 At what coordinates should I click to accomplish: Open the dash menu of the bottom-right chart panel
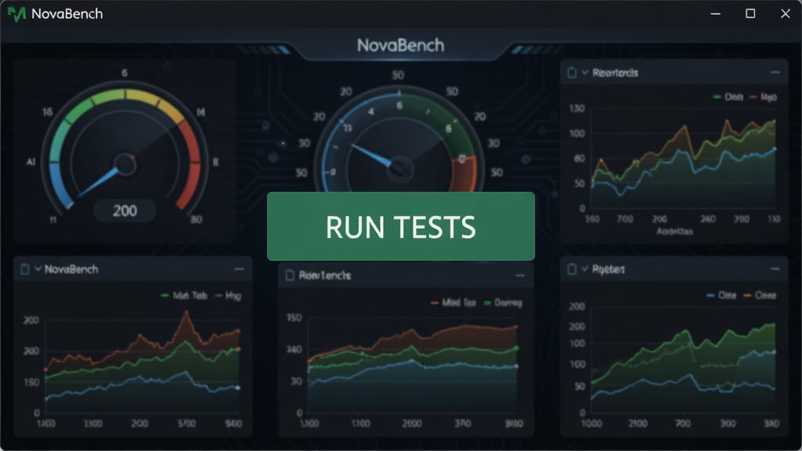[775, 269]
